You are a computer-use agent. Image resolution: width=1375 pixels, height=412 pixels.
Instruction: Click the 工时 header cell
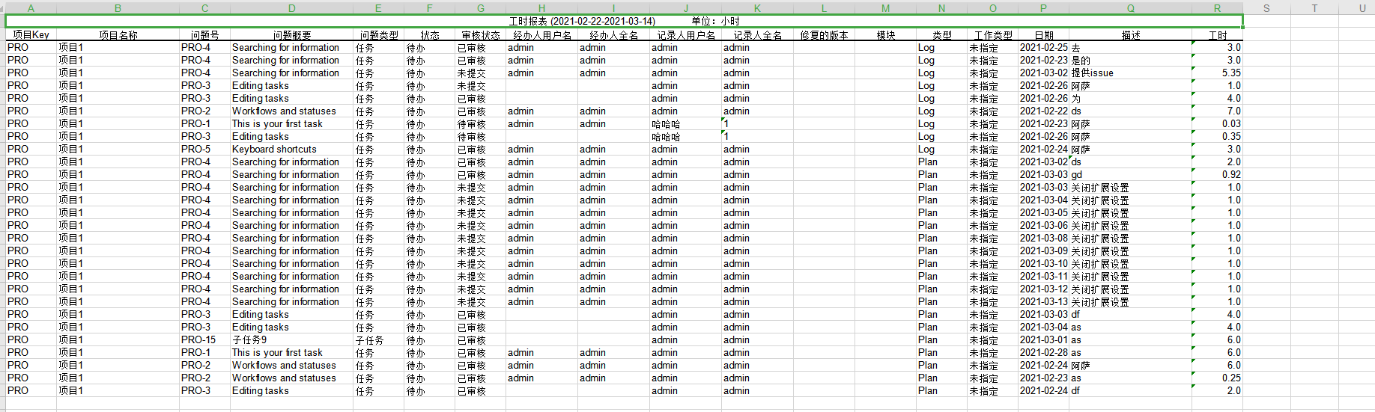coord(1217,35)
